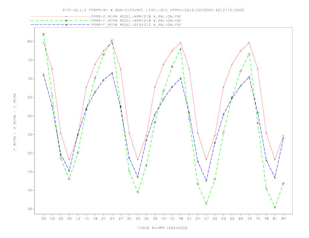The width and height of the screenshot is (309, 238).
Task: Click the x-axis forecast hour label 24
Action: (112, 219)
